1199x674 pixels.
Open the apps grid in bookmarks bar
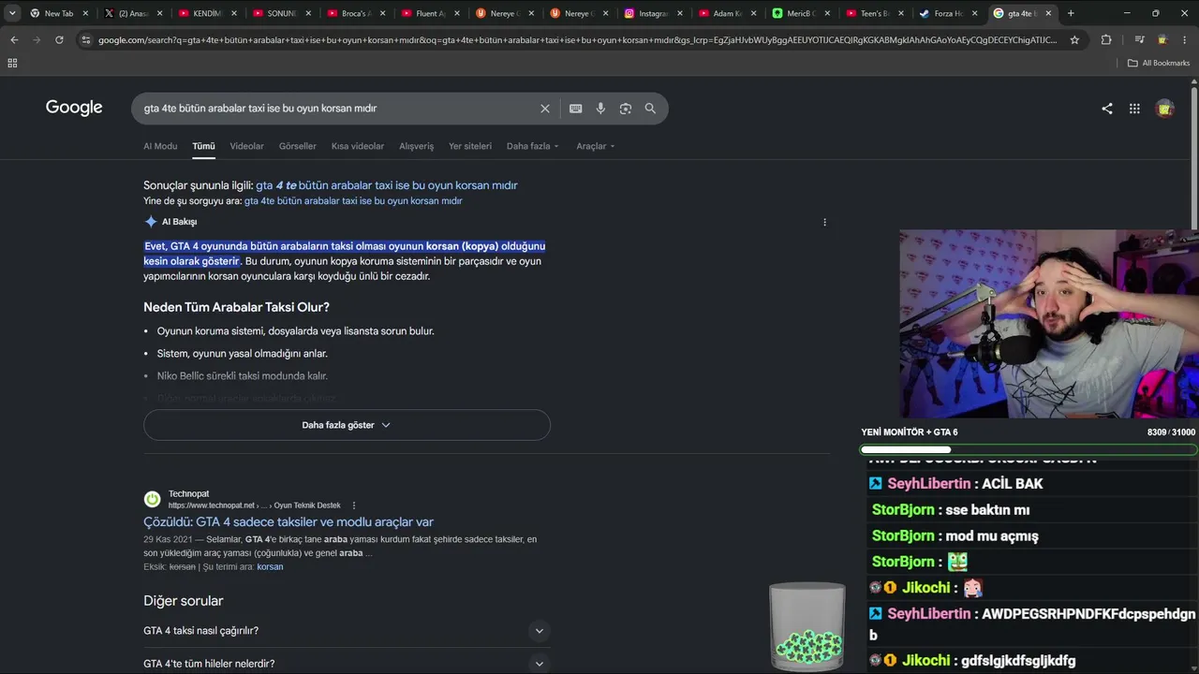[12, 63]
